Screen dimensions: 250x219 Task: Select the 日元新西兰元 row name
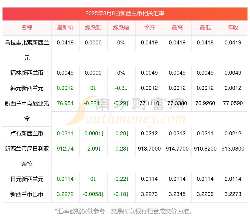27,179
